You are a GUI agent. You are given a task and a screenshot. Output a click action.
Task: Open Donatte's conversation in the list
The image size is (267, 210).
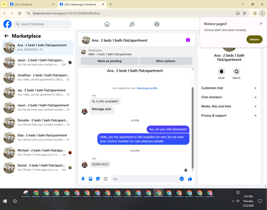(x=37, y=122)
